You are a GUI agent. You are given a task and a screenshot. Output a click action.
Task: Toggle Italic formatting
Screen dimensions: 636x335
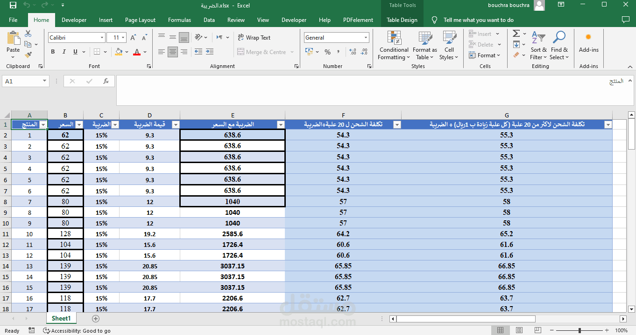click(64, 52)
